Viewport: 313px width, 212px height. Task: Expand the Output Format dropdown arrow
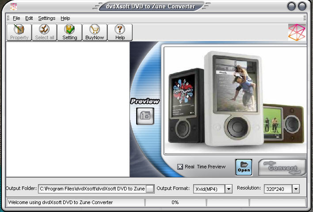coord(229,189)
